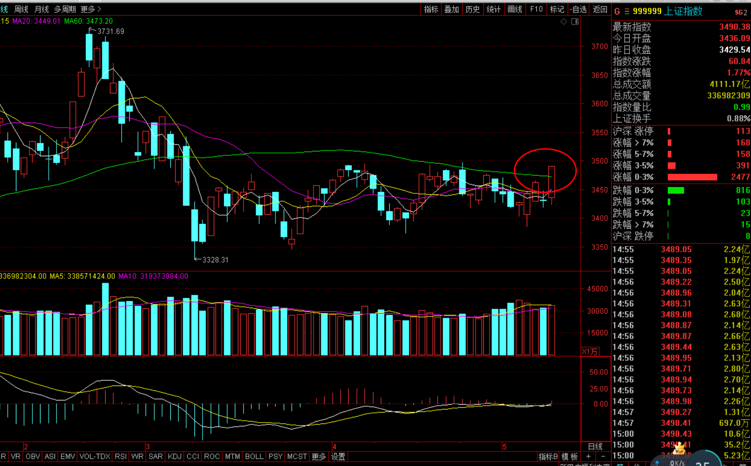Viewport: 751px width, 466px height.
Task: Open the 画线 drawing tools
Action: (515, 9)
